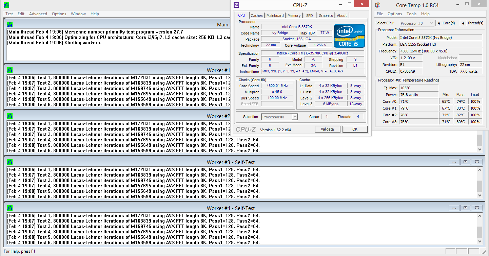489x256 pixels.
Task: Restore the Worker #3 child window
Action: (465, 162)
